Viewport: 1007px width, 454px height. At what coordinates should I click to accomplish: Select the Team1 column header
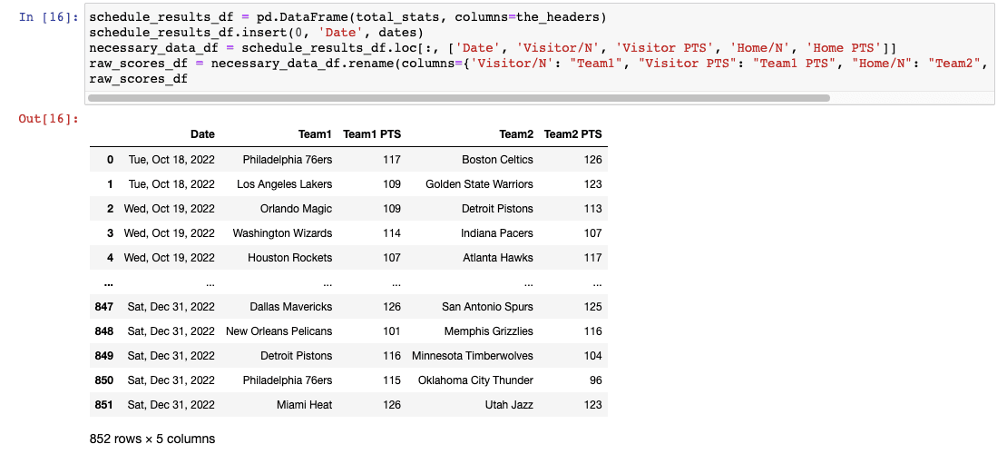click(x=315, y=134)
